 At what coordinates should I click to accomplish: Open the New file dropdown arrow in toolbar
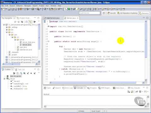coord(6,9)
